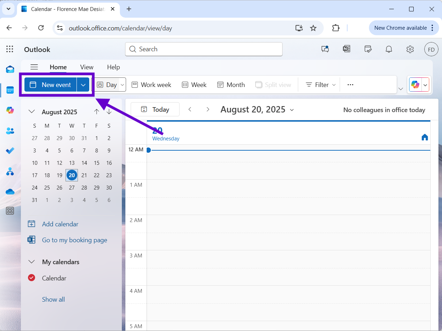Screen dimensions: 442x331
Task: Open Chrome extensions puzzle icon
Action: 336,28
